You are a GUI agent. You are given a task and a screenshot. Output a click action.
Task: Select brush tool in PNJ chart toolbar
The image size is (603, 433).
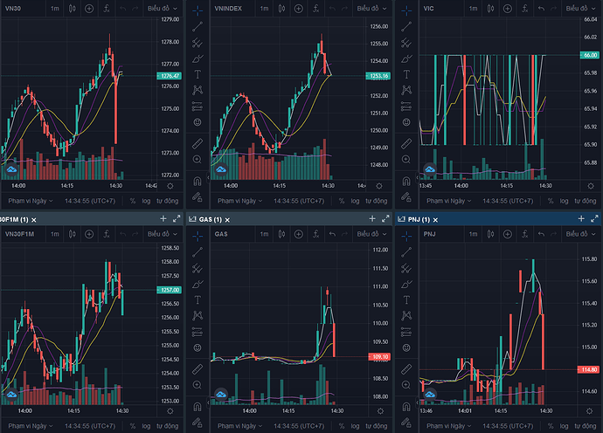[x=406, y=285]
